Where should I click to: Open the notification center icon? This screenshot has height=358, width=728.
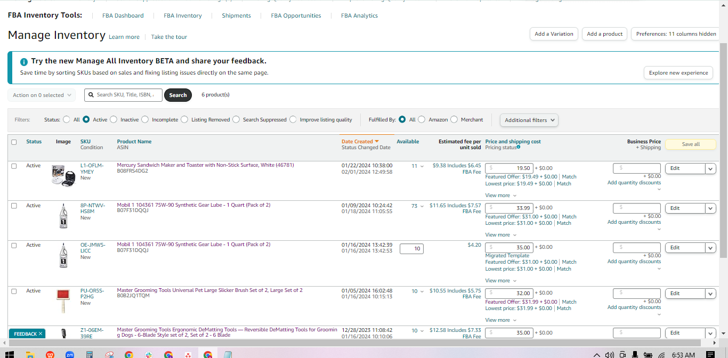[710, 355]
